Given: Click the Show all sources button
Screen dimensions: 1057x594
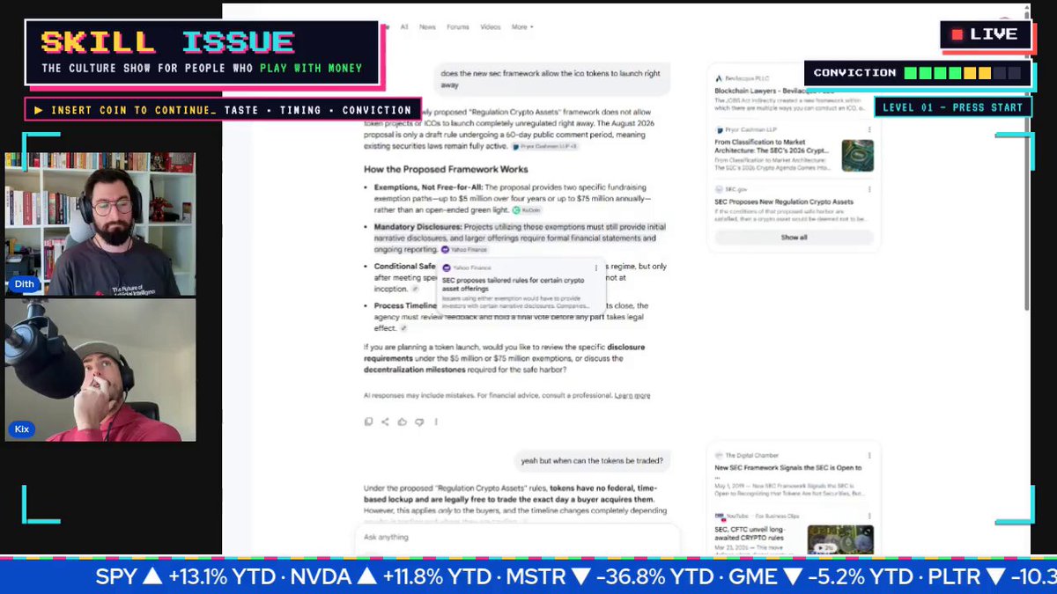Looking at the screenshot, I should click(794, 238).
